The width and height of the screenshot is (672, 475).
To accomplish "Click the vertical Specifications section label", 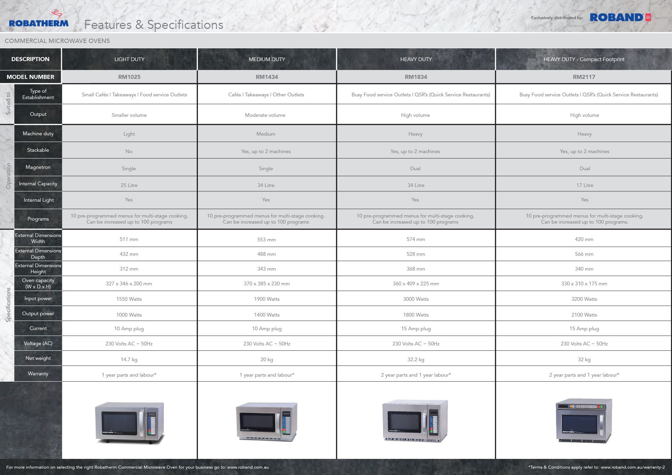I will (x=8, y=305).
